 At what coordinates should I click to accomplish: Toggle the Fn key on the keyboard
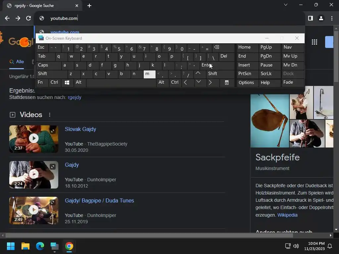(42, 82)
